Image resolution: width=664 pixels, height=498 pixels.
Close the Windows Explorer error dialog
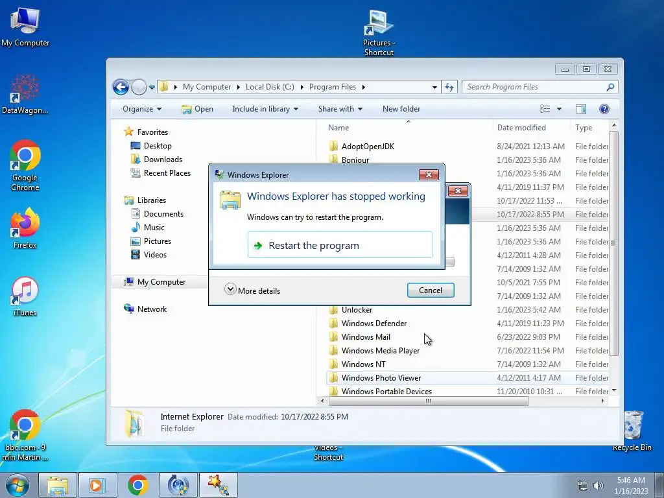coord(429,174)
